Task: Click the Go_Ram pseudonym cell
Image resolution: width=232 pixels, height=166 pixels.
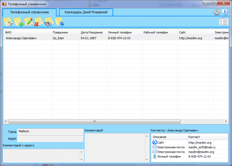Action: coord(58,38)
